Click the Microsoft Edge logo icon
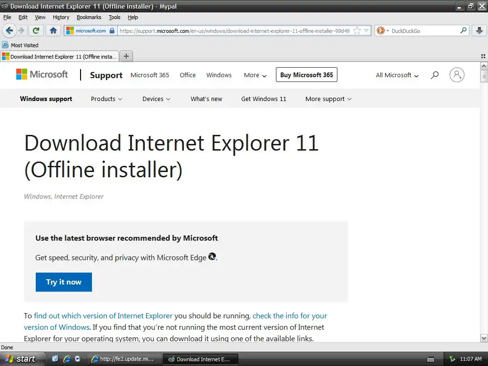The height and width of the screenshot is (366, 488). click(x=212, y=256)
